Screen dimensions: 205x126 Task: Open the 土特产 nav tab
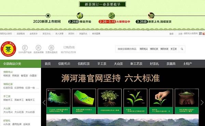188,64
